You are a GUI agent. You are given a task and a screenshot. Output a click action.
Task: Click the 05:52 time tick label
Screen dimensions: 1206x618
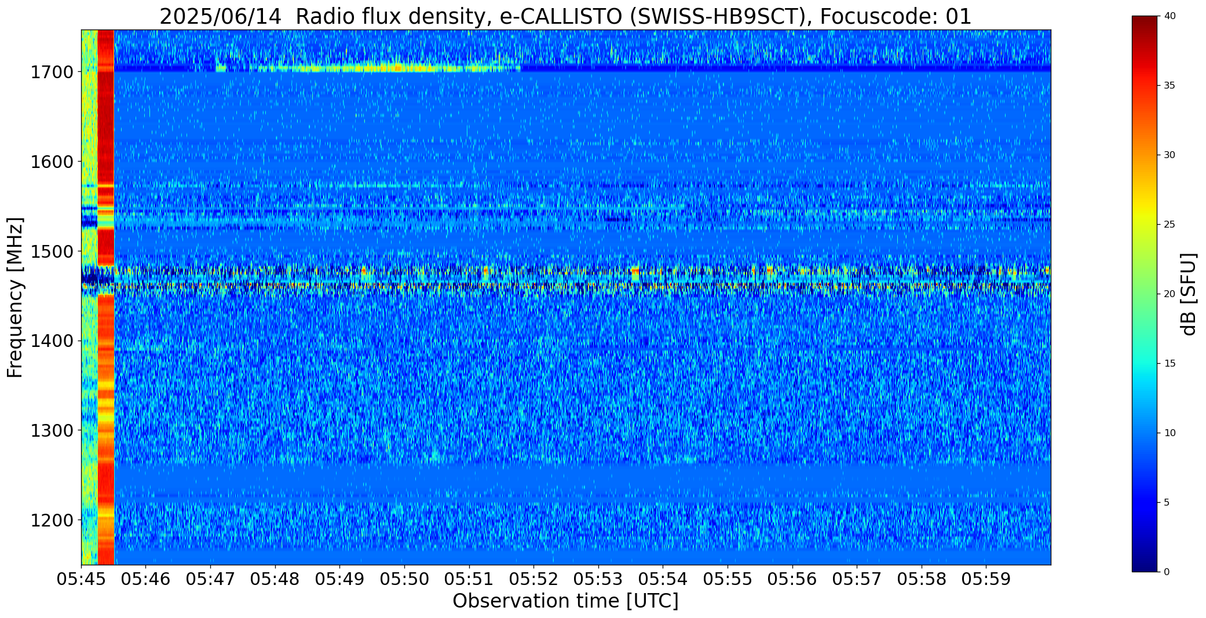[x=533, y=579]
